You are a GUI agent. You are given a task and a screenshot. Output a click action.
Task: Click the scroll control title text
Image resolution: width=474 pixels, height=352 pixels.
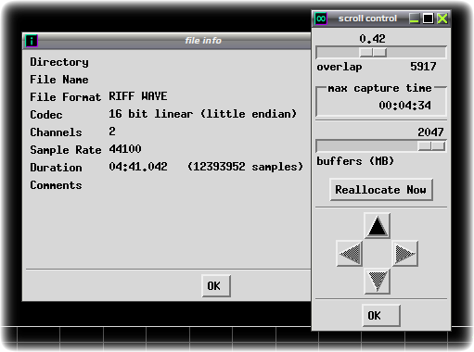(x=367, y=19)
